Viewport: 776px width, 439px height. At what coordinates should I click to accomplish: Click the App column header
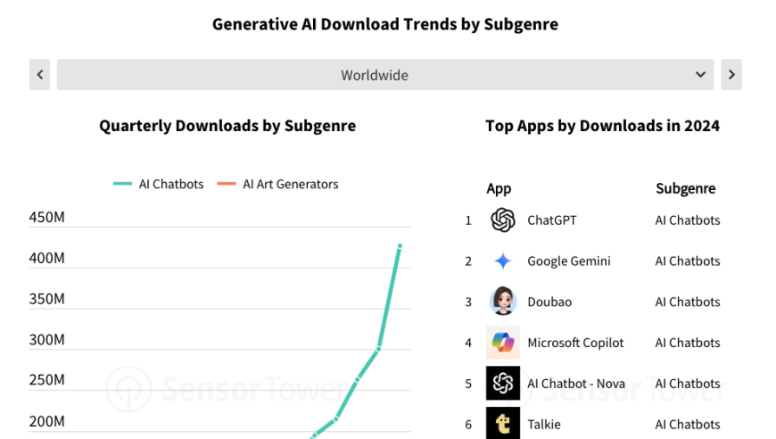[x=499, y=188]
